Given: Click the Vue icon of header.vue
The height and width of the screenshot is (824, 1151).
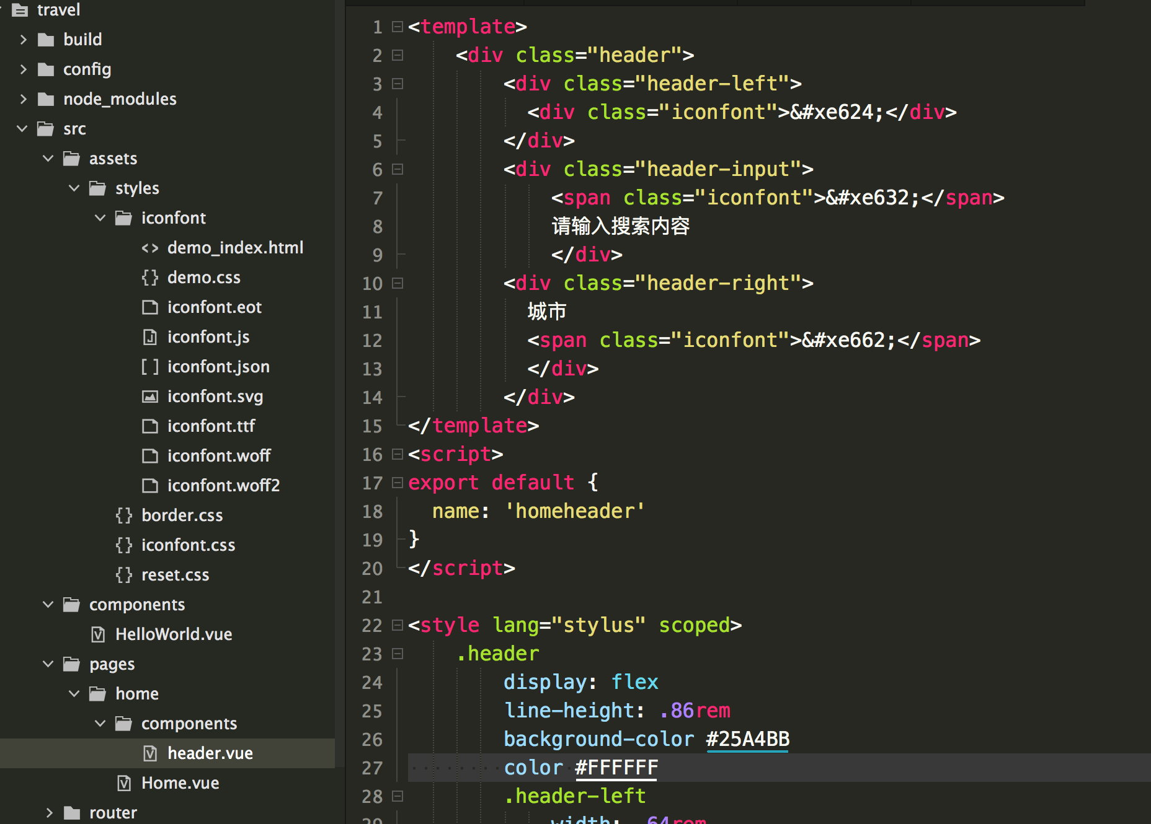Looking at the screenshot, I should [x=150, y=753].
